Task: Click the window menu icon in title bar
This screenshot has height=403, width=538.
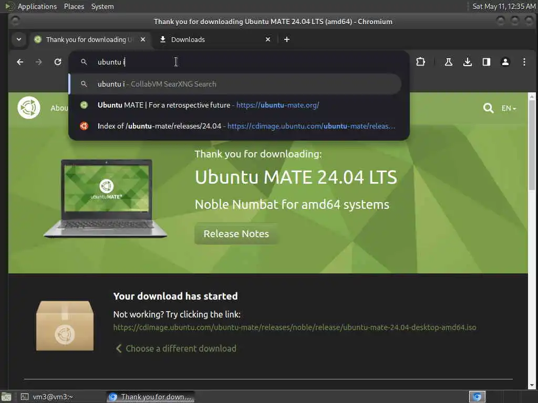Action: tap(15, 21)
